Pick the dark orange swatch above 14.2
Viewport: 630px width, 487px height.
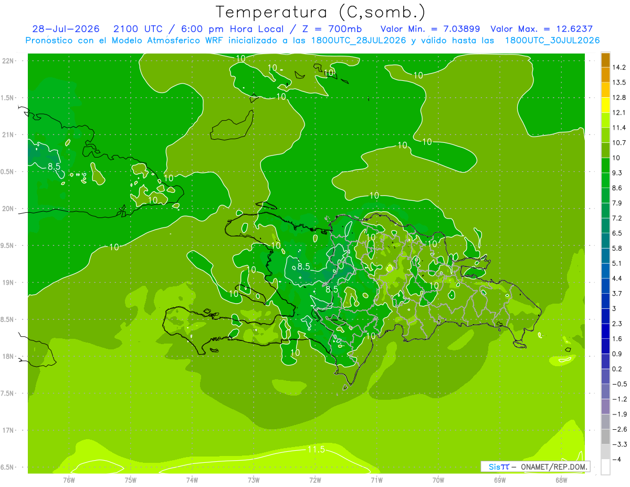pyautogui.click(x=605, y=60)
